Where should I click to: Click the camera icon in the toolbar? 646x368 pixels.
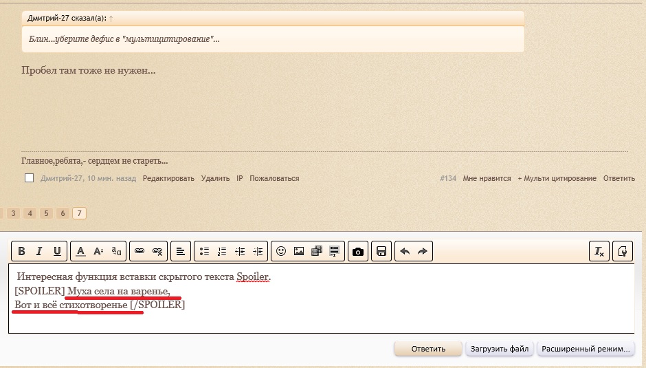(358, 251)
